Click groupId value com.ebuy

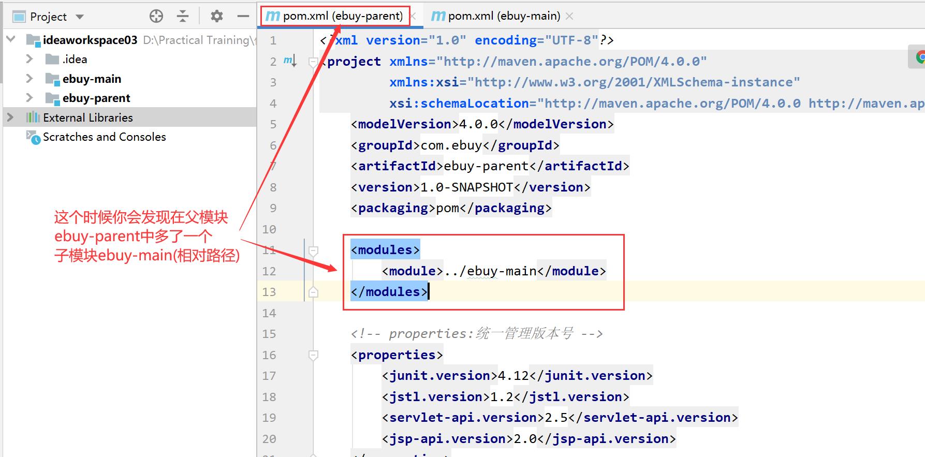click(451, 145)
